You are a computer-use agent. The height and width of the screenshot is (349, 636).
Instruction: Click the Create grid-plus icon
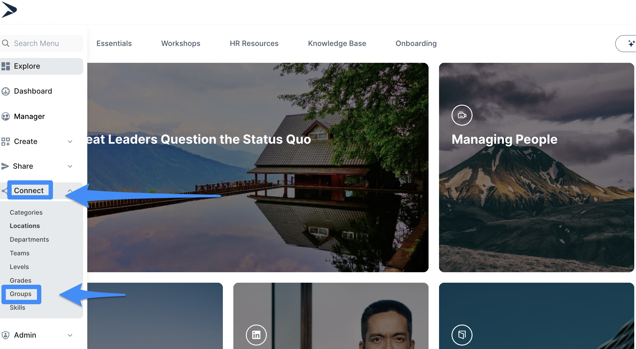point(6,142)
